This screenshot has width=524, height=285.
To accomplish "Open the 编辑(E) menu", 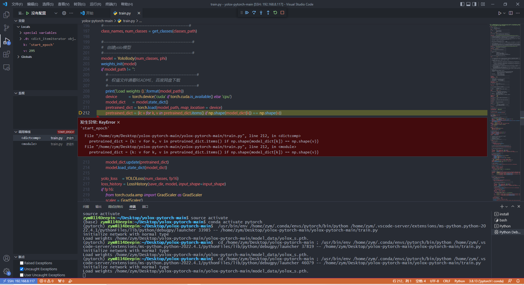I will pos(32,4).
